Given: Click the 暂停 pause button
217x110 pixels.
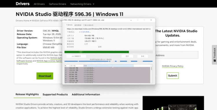Looking at the screenshot, I should coord(127,56).
